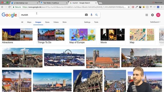Screen dimensions: 164x92
Task: Open the account avatar M
Action: pos(158,15)
